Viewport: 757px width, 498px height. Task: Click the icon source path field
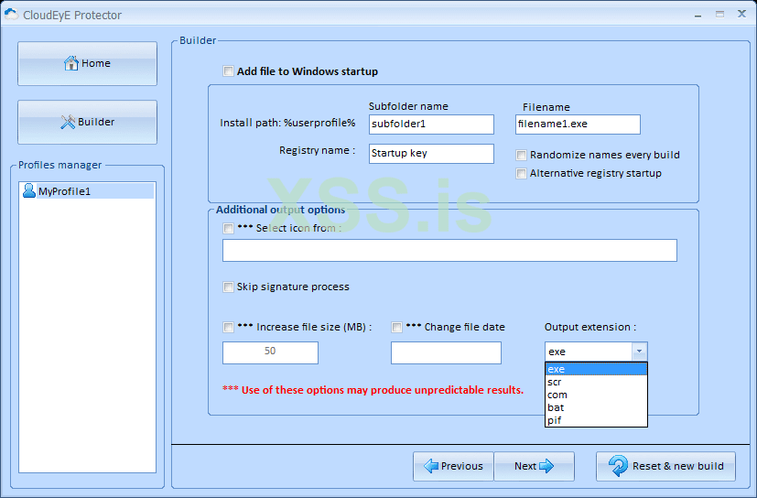[449, 250]
